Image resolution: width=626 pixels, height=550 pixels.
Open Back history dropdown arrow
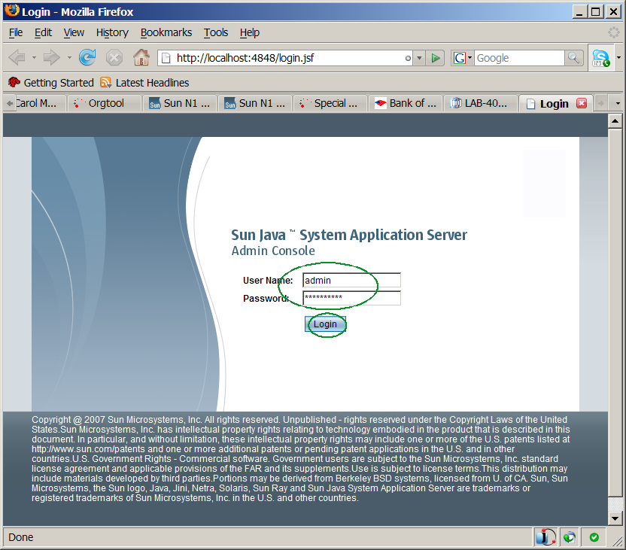click(34, 58)
